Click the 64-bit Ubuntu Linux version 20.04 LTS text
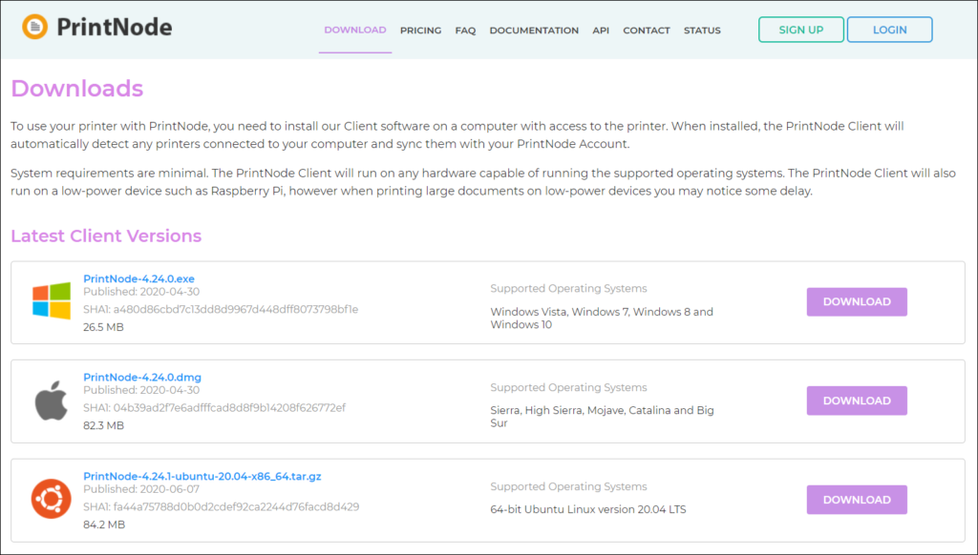 coord(588,509)
